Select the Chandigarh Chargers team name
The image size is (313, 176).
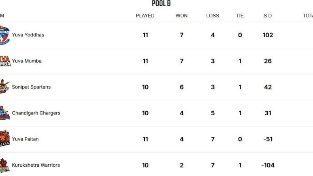tap(36, 113)
